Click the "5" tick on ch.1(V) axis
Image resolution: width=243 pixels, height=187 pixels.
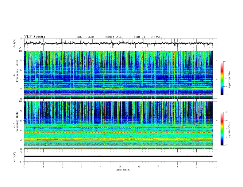tap(21, 39)
